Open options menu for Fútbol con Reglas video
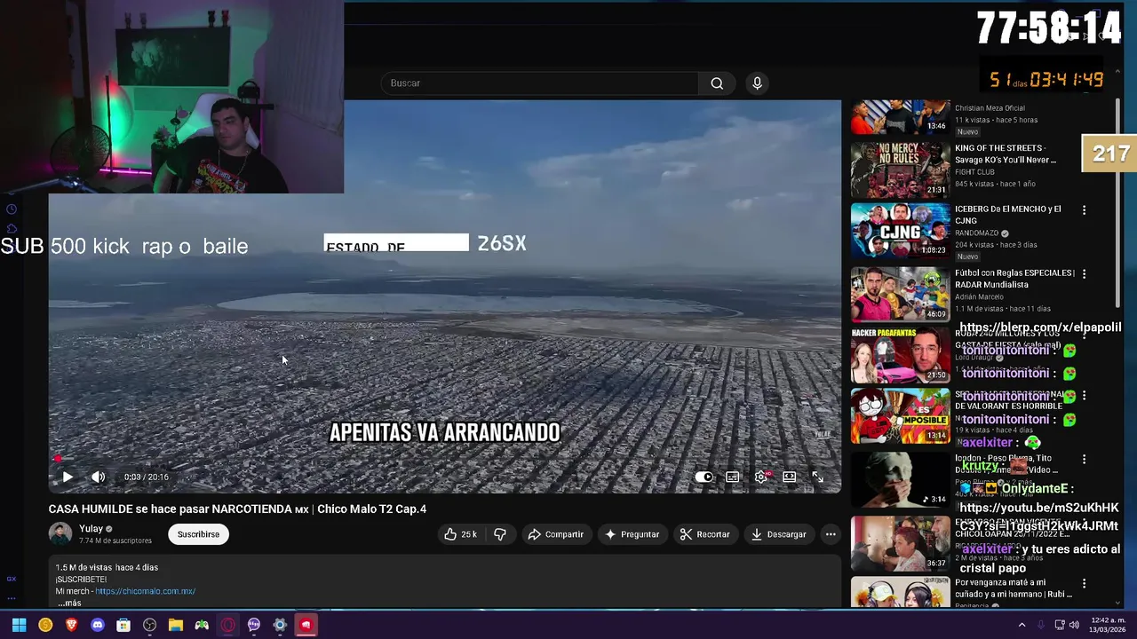Image resolution: width=1137 pixels, height=639 pixels. (x=1084, y=274)
